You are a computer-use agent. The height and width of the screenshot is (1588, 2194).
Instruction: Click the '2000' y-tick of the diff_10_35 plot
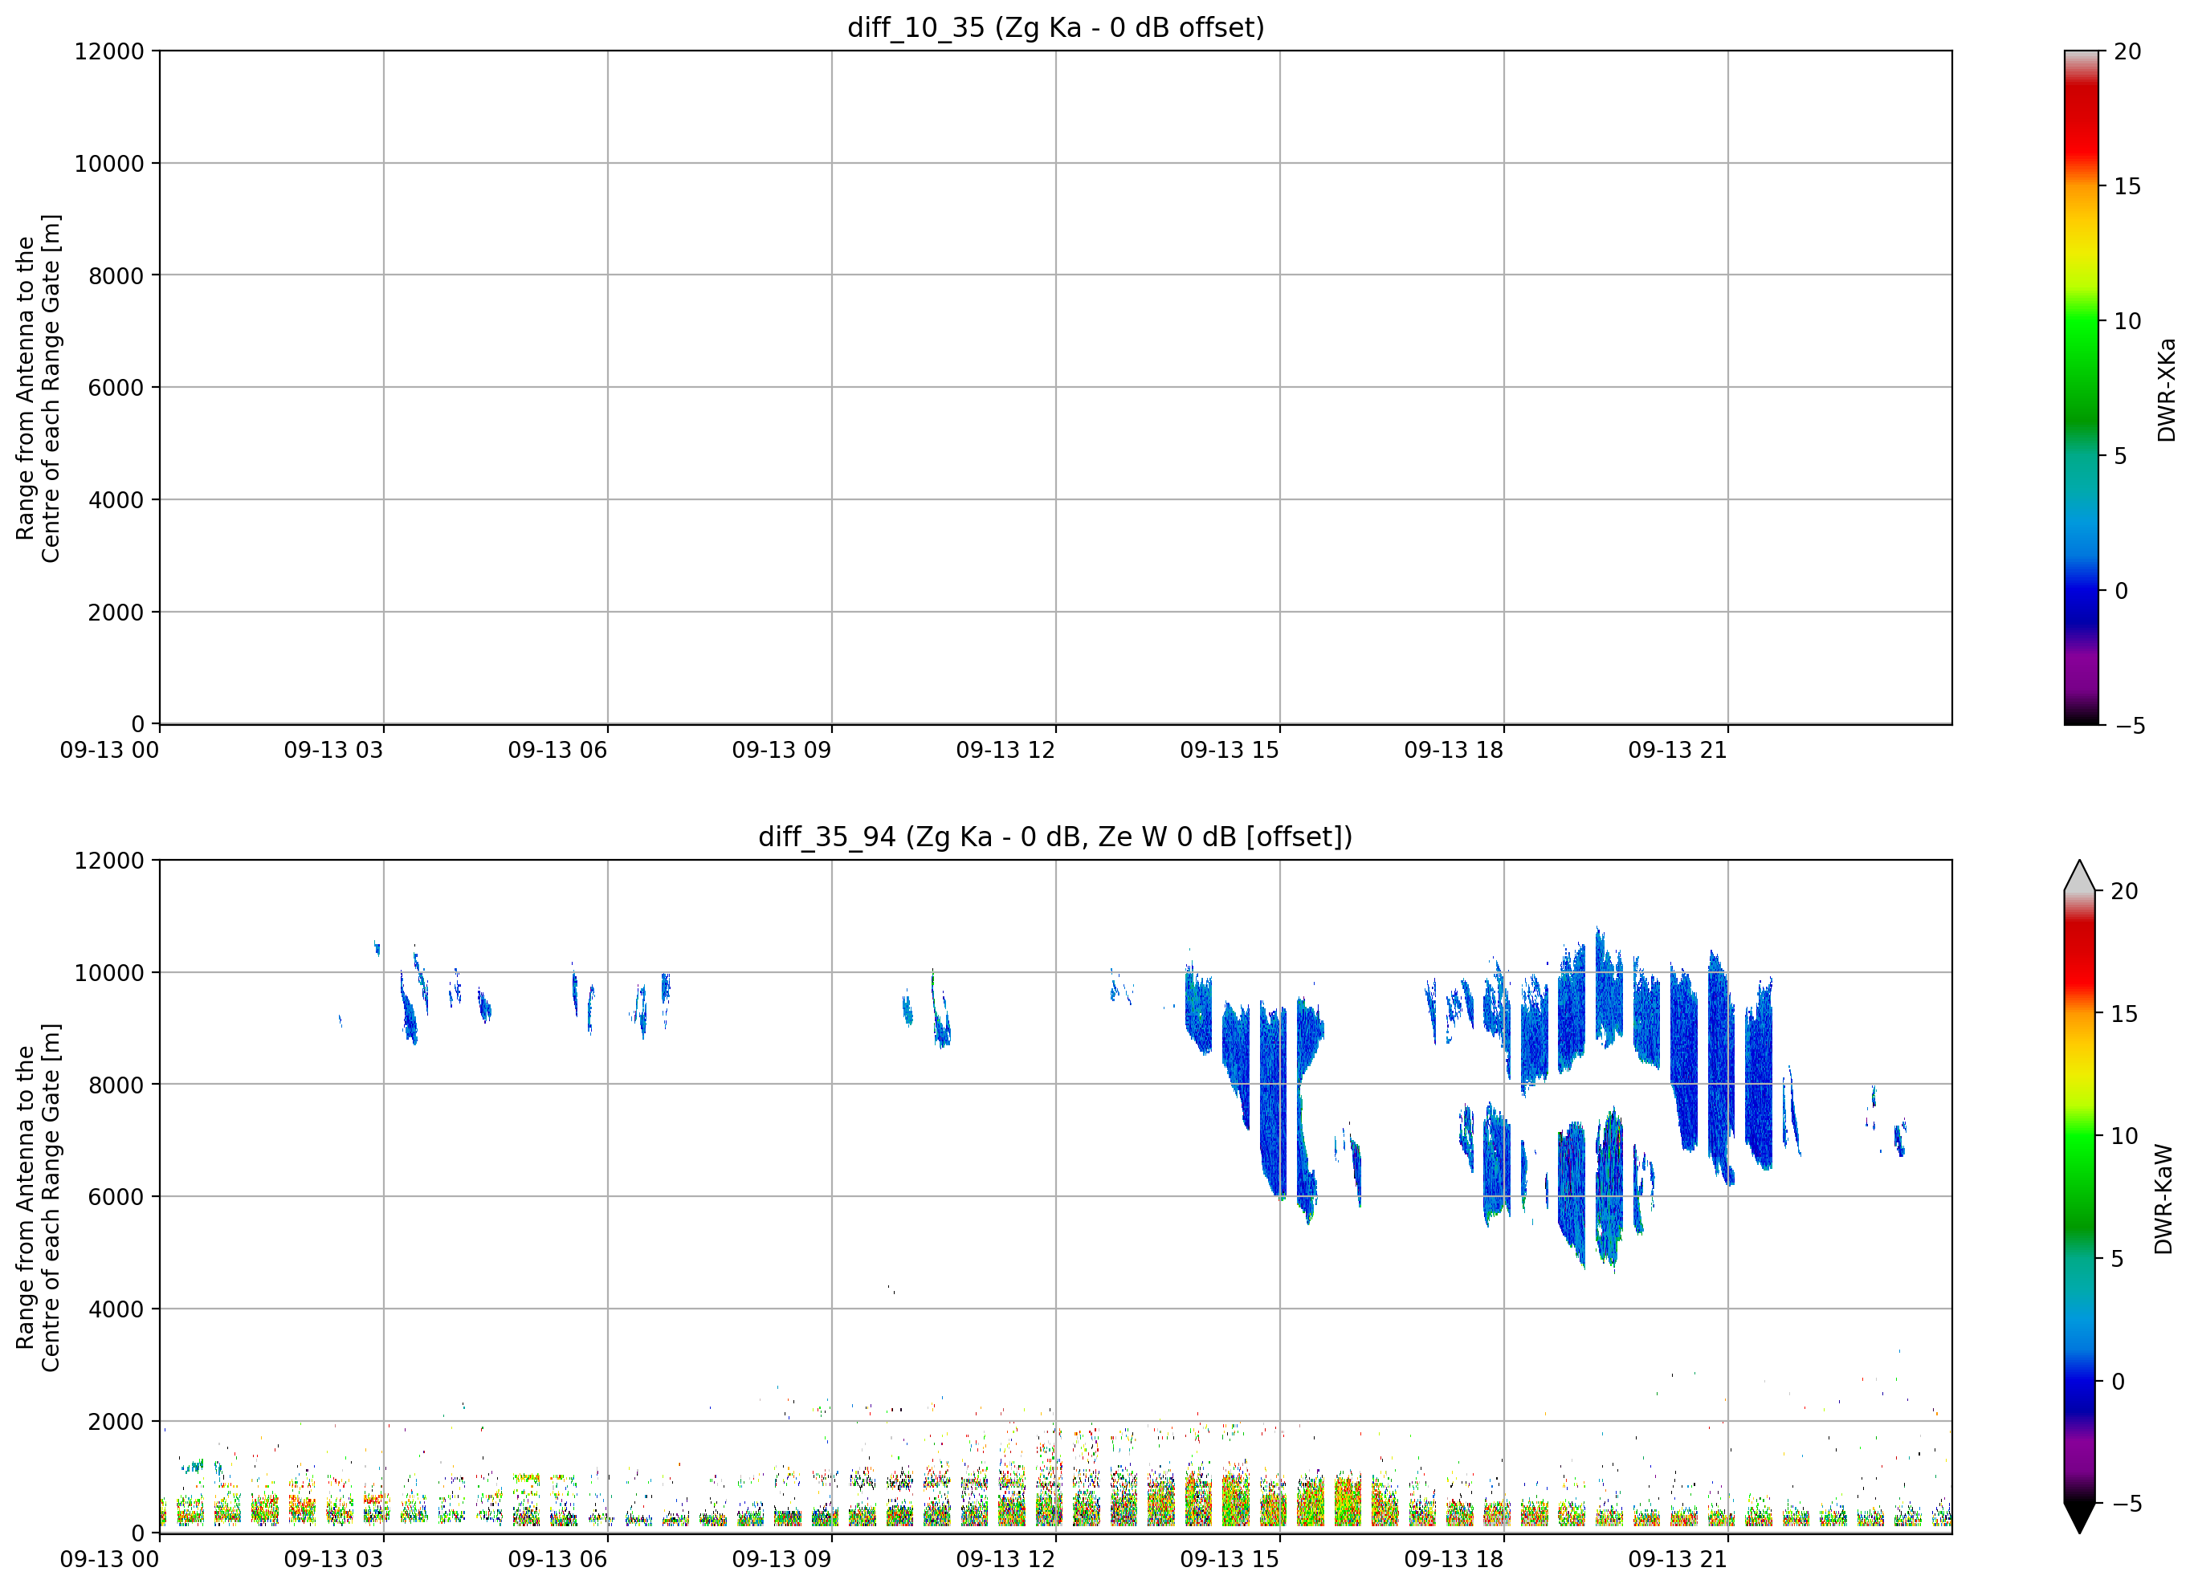116,613
